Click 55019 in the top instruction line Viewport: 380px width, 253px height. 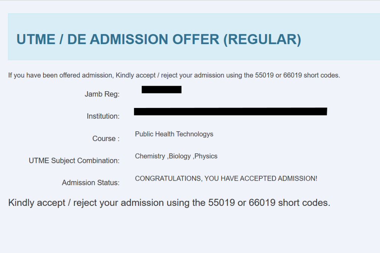tap(264, 75)
